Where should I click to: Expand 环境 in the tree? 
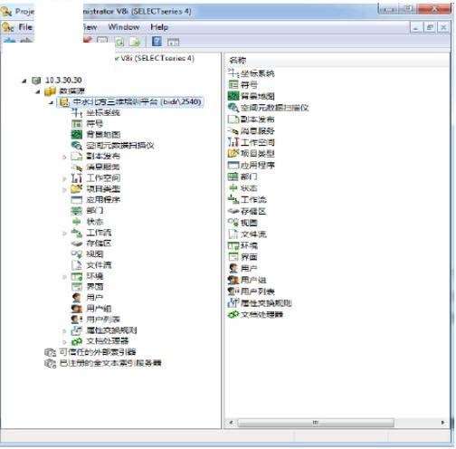point(64,276)
